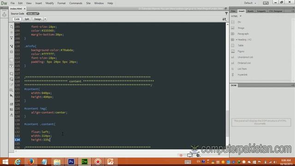This screenshot has height=166, width=295.
Task: Toggle word wrap icon in code toolbar
Action: 12,65
